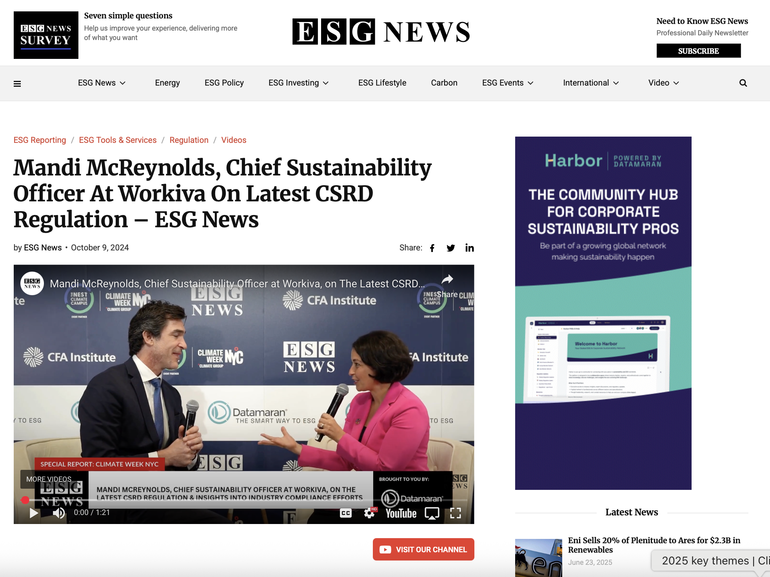
Task: Expand International dropdown menu
Action: tap(591, 83)
